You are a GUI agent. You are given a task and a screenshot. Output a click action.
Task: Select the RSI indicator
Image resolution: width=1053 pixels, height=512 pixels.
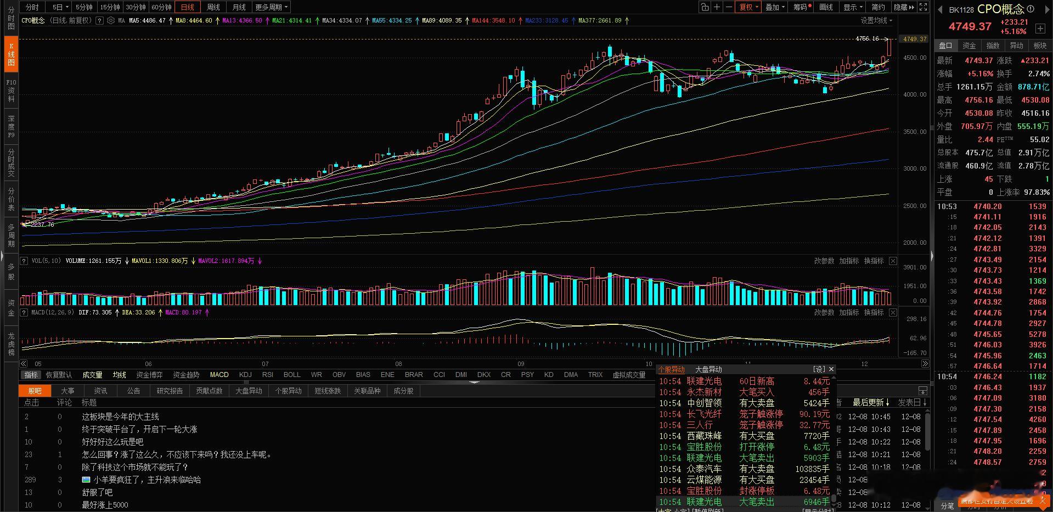coord(267,375)
